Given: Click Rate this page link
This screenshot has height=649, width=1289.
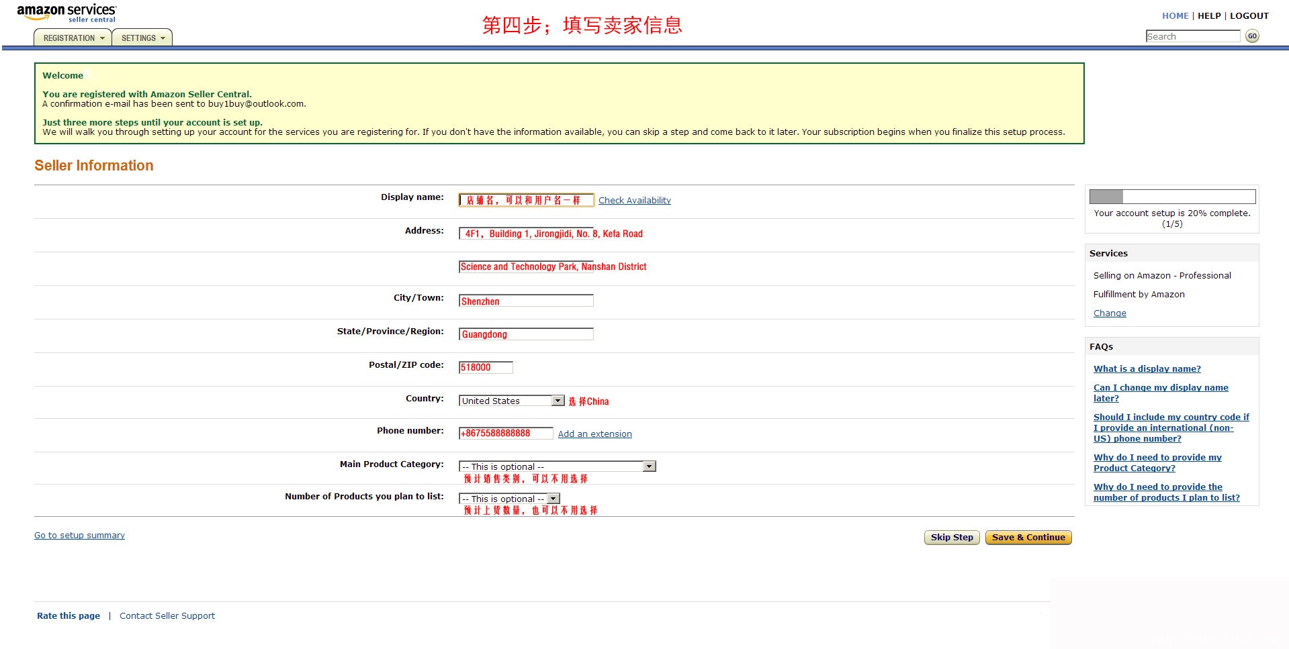Looking at the screenshot, I should [69, 616].
